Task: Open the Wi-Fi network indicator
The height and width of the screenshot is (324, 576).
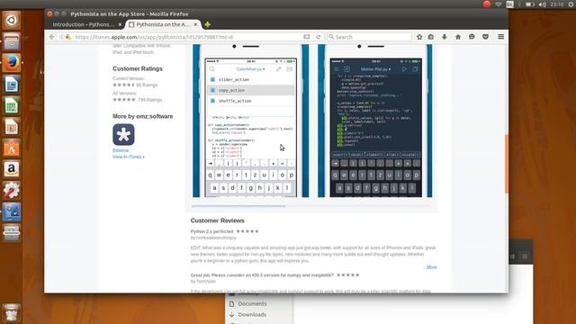Action: 499,4
